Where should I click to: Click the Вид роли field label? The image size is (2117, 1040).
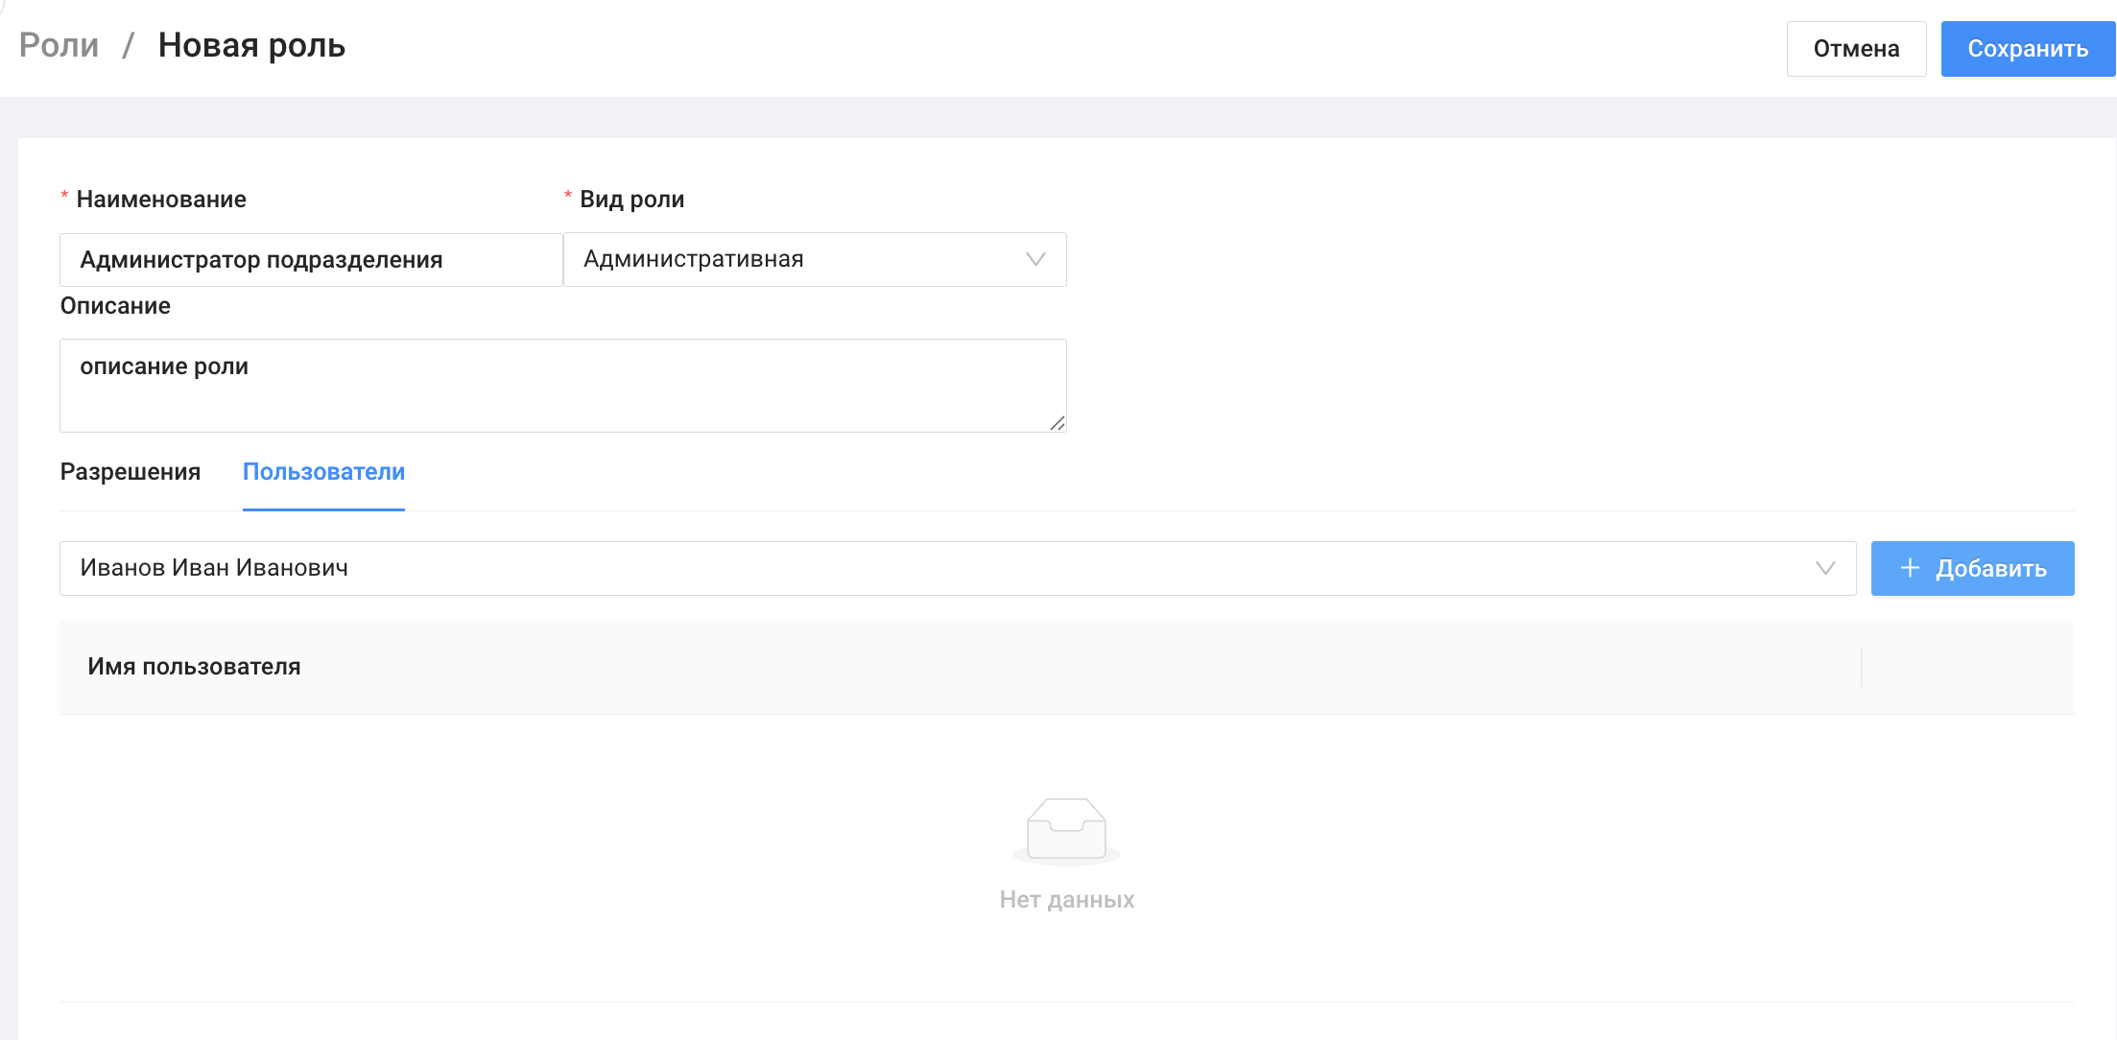click(x=631, y=200)
